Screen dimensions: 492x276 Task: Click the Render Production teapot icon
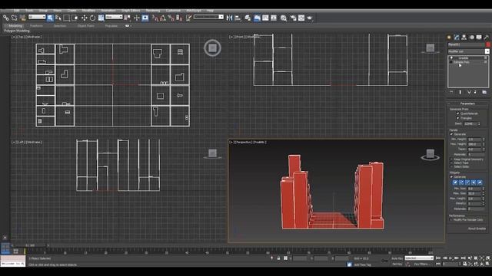pyautogui.click(x=310, y=18)
